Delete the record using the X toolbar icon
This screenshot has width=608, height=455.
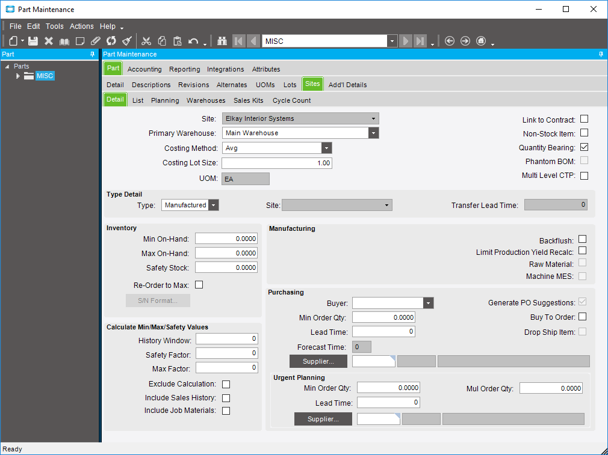[49, 40]
